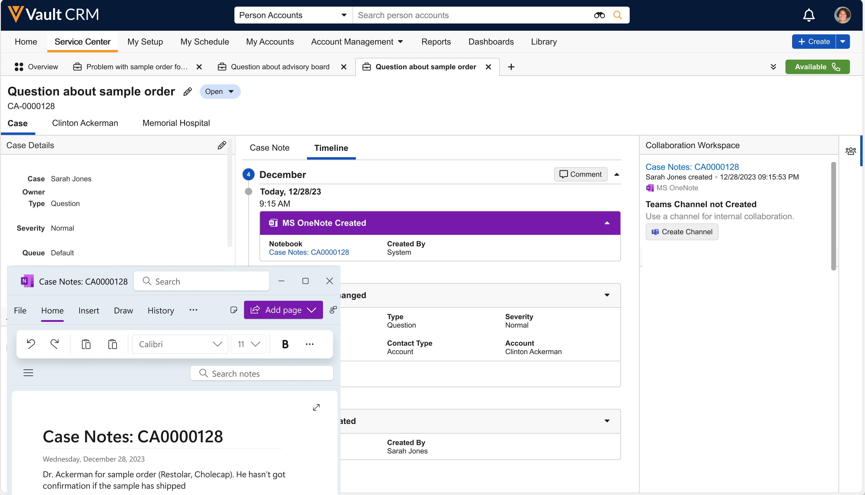Expand the note page with arrows icon
The height and width of the screenshot is (495, 865).
316,407
